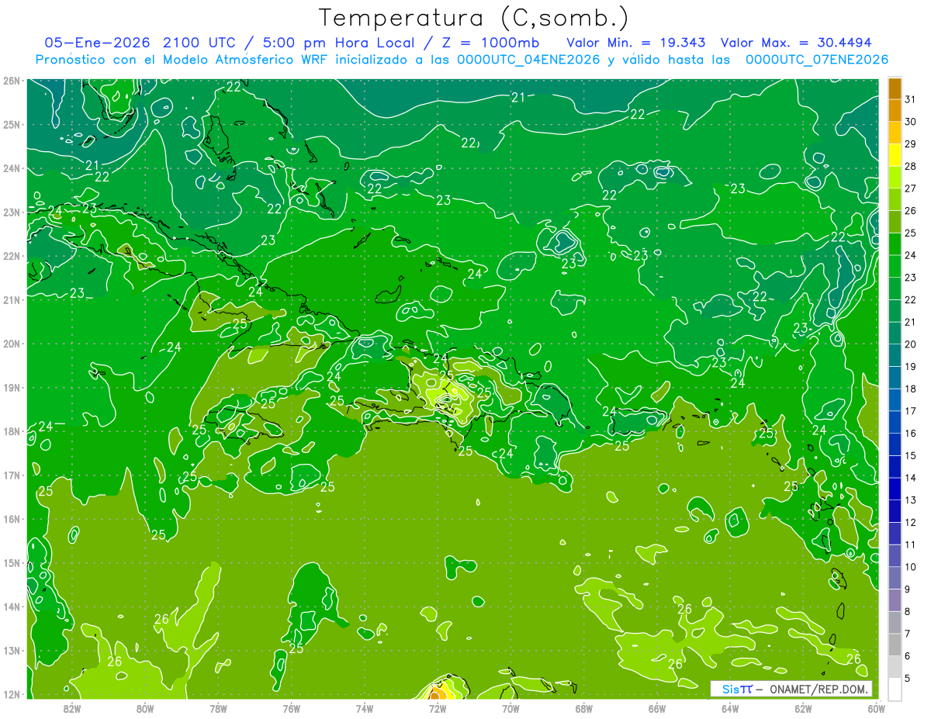Click the "13N" latitude axis label
The image size is (931, 719).
(12, 651)
